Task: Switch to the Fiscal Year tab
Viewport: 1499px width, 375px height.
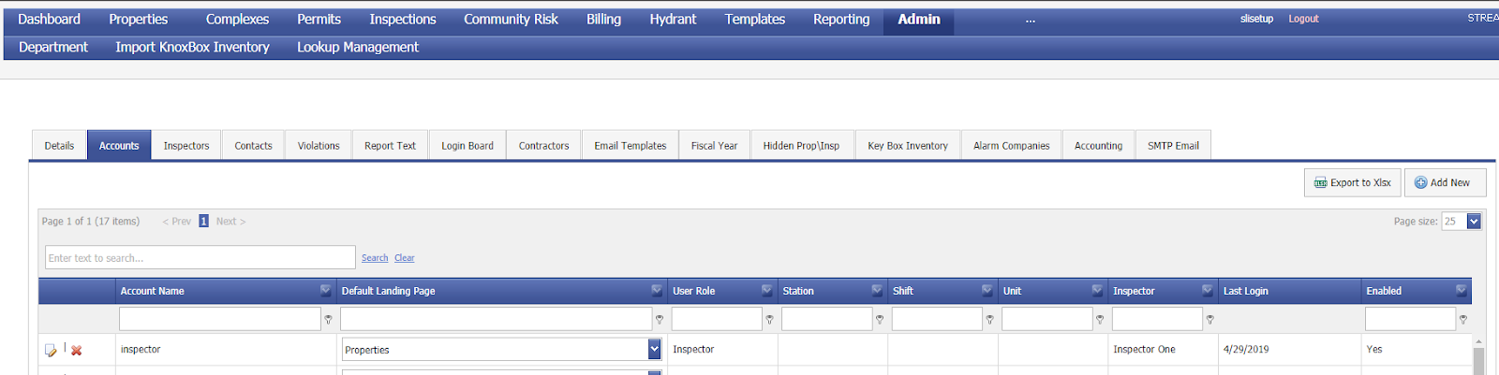Action: [714, 146]
